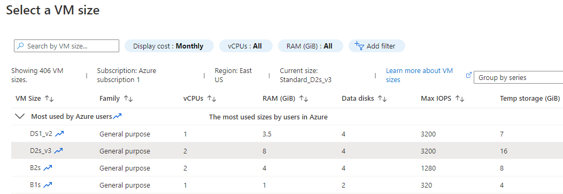Open the Group by series dropdown
The height and width of the screenshot is (194, 563).
pos(519,77)
